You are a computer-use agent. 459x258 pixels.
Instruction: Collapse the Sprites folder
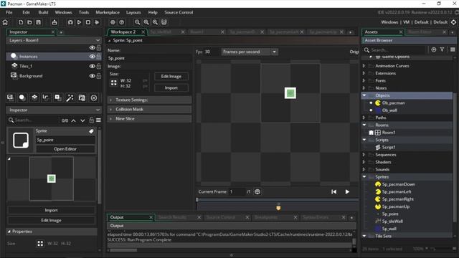[x=364, y=177]
